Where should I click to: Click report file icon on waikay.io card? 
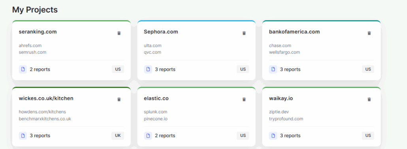pyautogui.click(x=273, y=136)
